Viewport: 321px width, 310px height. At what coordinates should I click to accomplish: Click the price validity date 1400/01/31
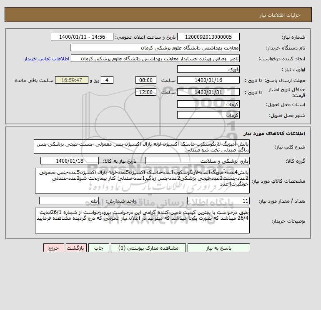point(208,92)
